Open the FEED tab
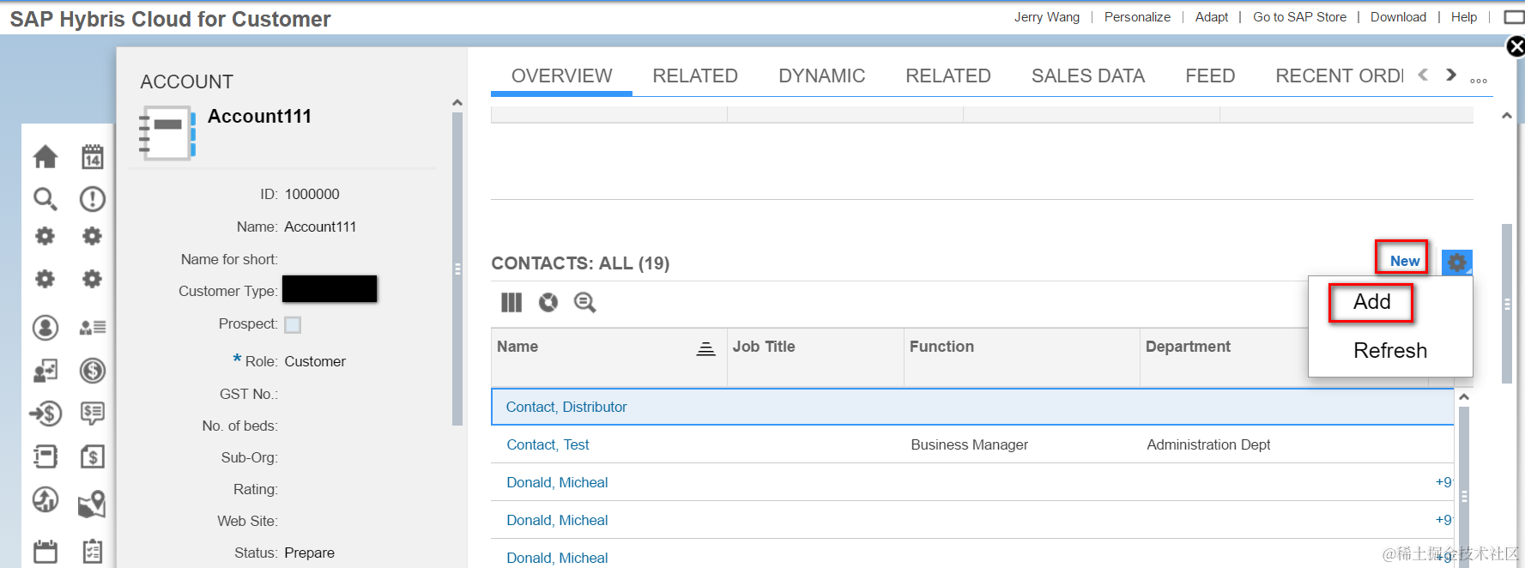Screen dimensions: 1525x568 1210,76
